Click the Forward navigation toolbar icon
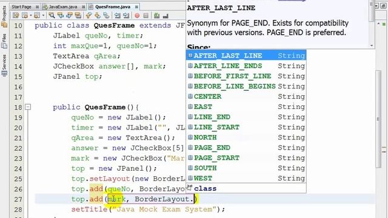 (x=37, y=16)
